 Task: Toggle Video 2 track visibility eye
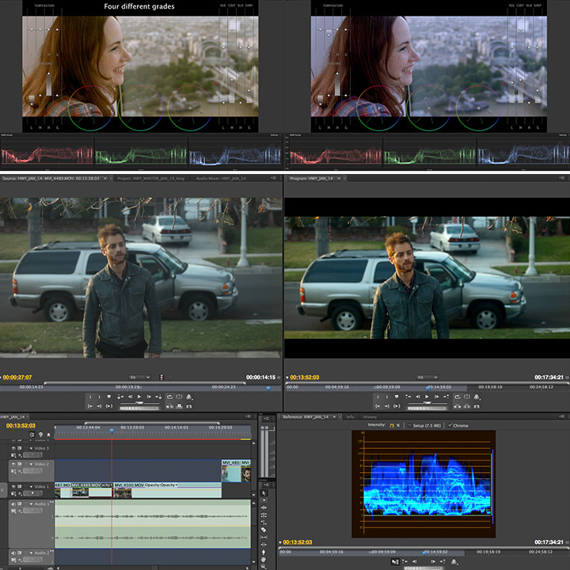click(x=13, y=464)
